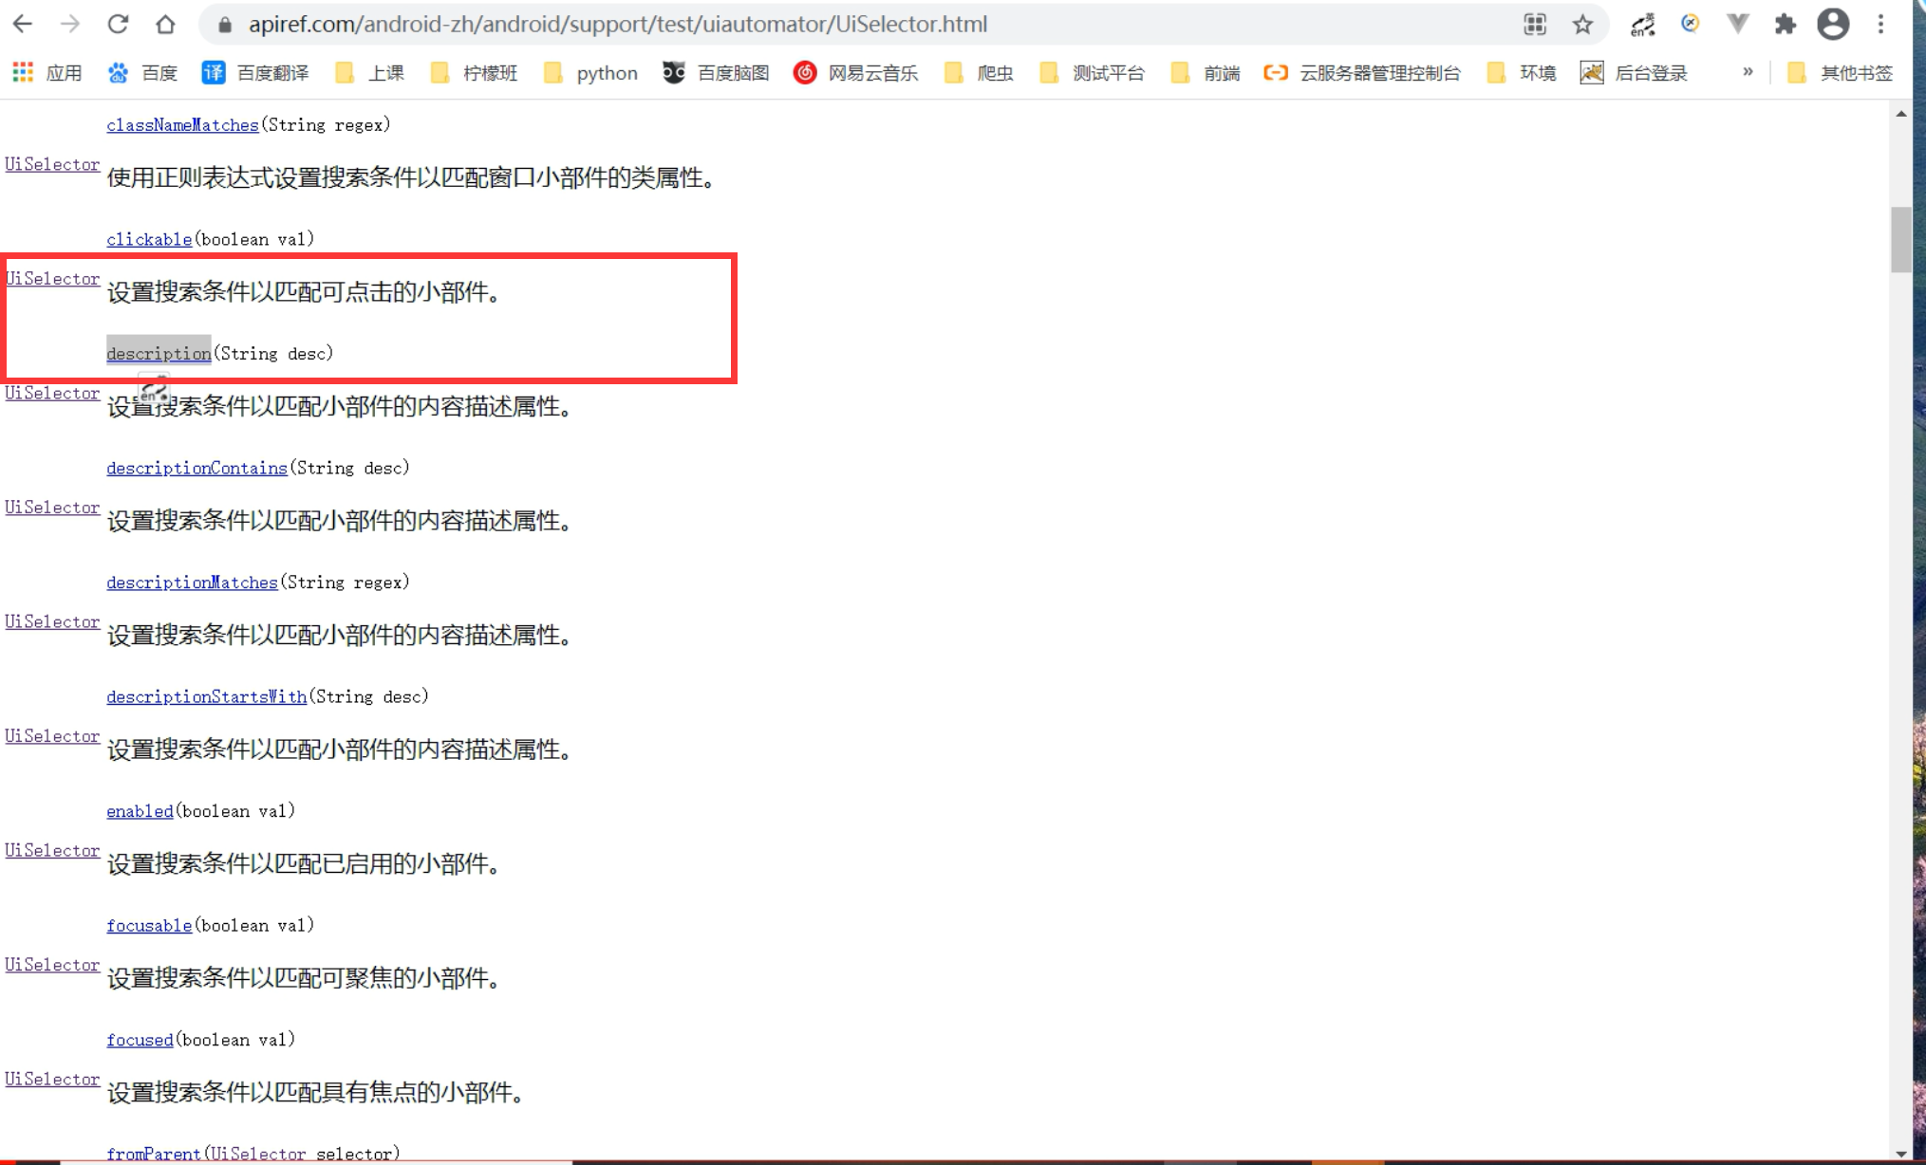Viewport: 1926px width, 1165px height.
Task: Click the browser back arrow
Action: (23, 24)
